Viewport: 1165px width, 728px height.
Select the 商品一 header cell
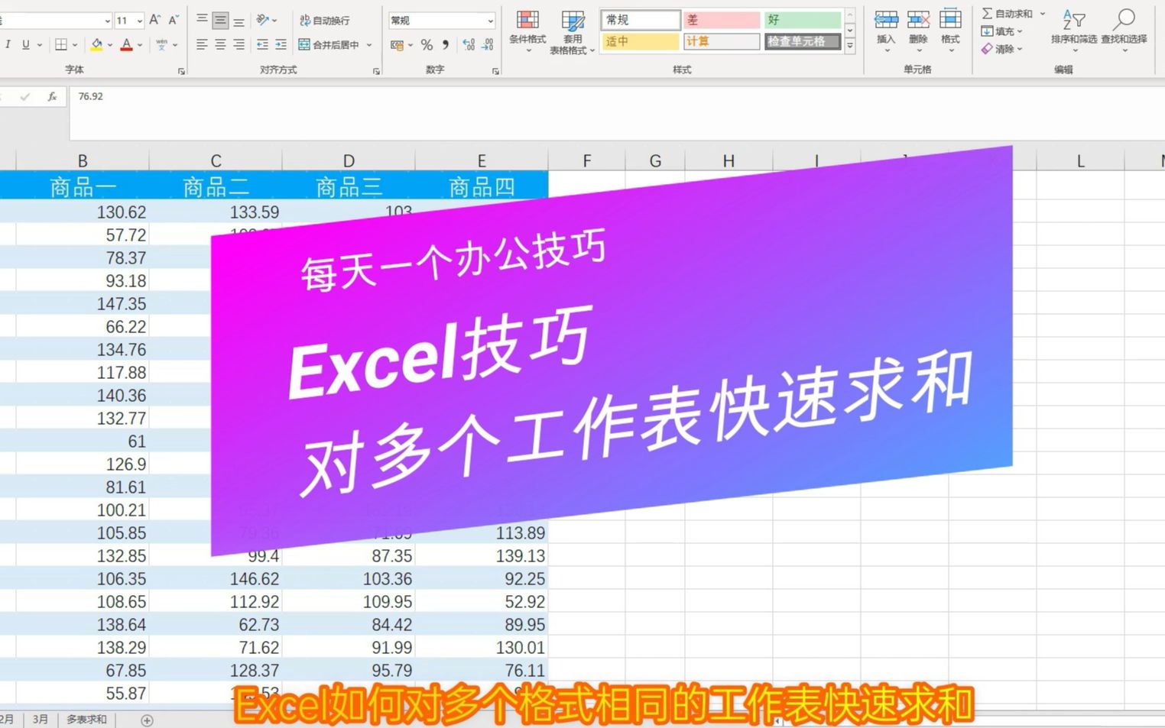(x=83, y=186)
